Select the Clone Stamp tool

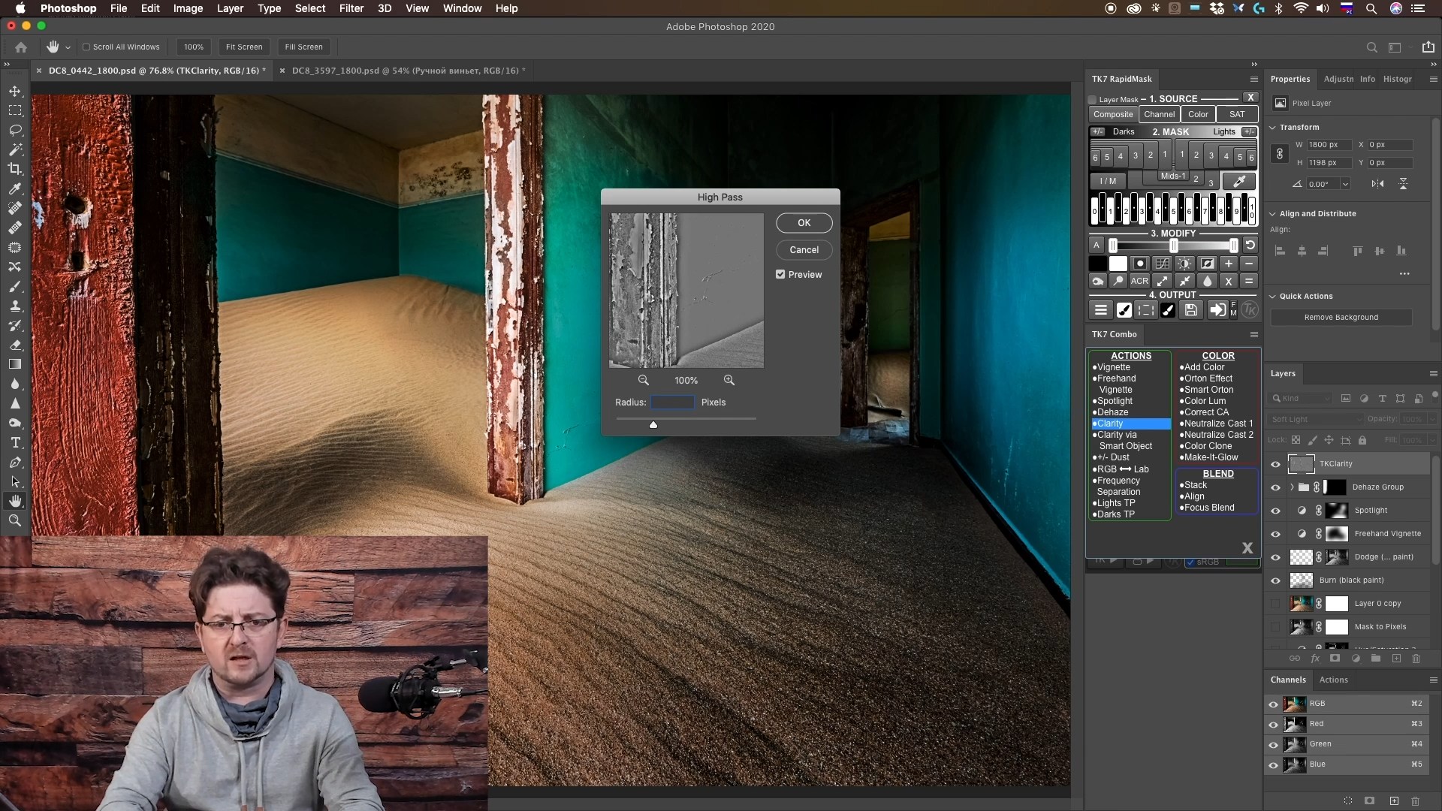[15, 306]
